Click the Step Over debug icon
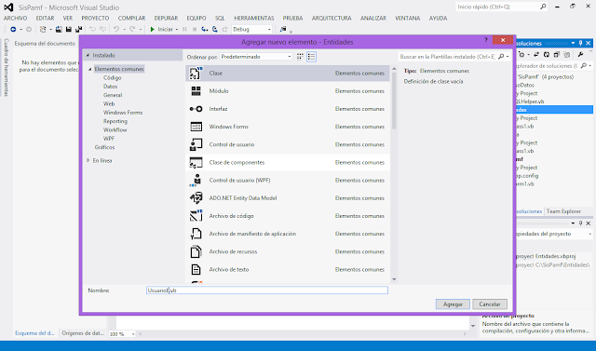This screenshot has height=351, width=596. (215, 29)
